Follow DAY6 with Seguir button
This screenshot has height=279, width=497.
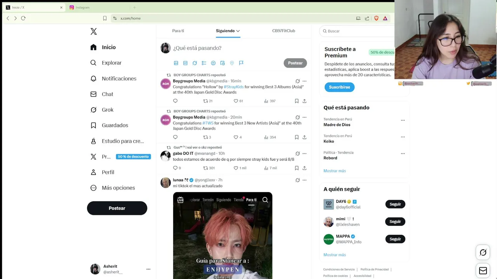[395, 204]
